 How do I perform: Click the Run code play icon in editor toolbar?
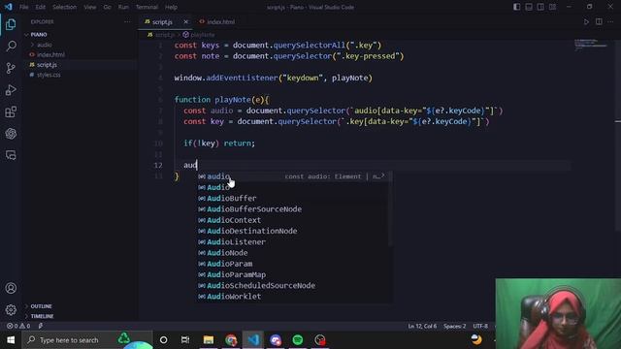click(586, 21)
